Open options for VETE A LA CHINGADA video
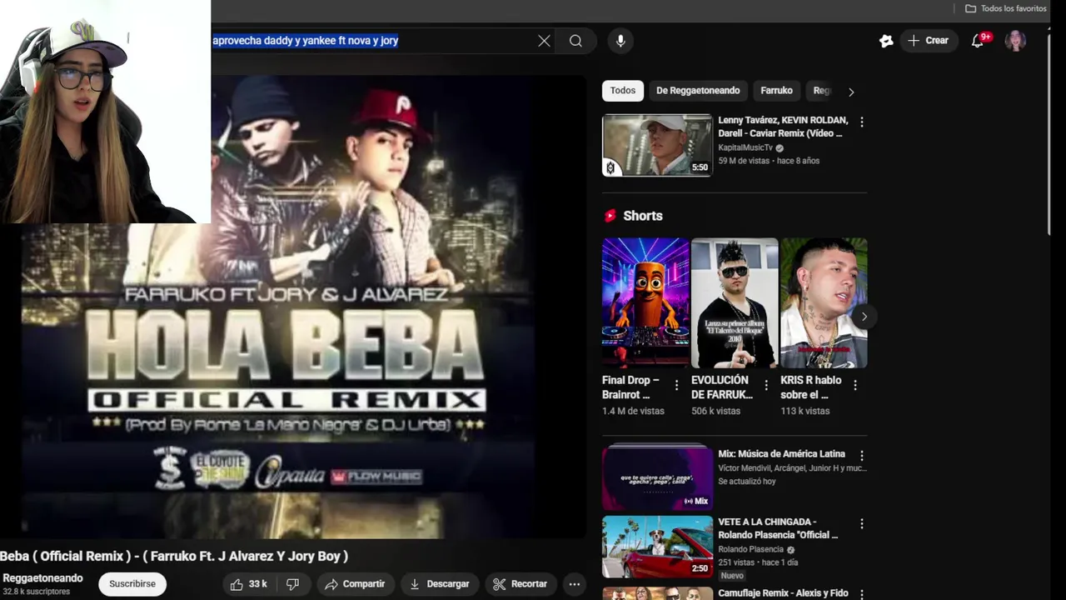Viewport: 1066px width, 600px height. coord(861,524)
